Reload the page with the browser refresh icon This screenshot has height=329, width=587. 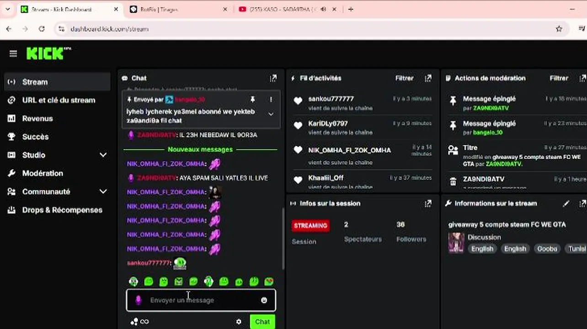(42, 29)
